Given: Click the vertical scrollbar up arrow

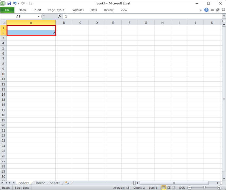Looking at the screenshot, I should [224, 24].
